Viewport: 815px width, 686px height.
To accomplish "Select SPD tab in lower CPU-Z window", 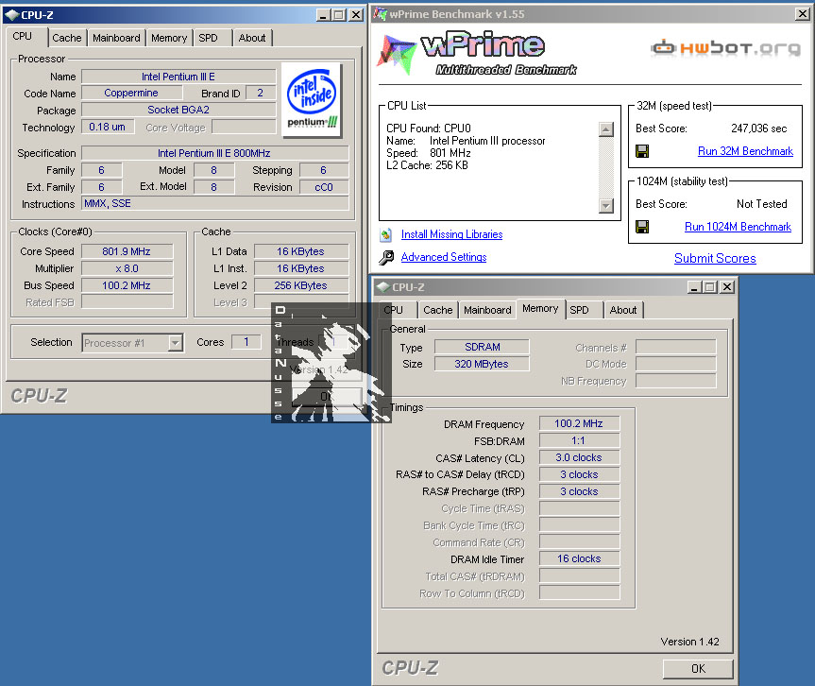I will point(580,310).
